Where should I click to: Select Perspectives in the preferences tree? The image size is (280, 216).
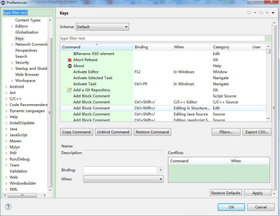26,50
